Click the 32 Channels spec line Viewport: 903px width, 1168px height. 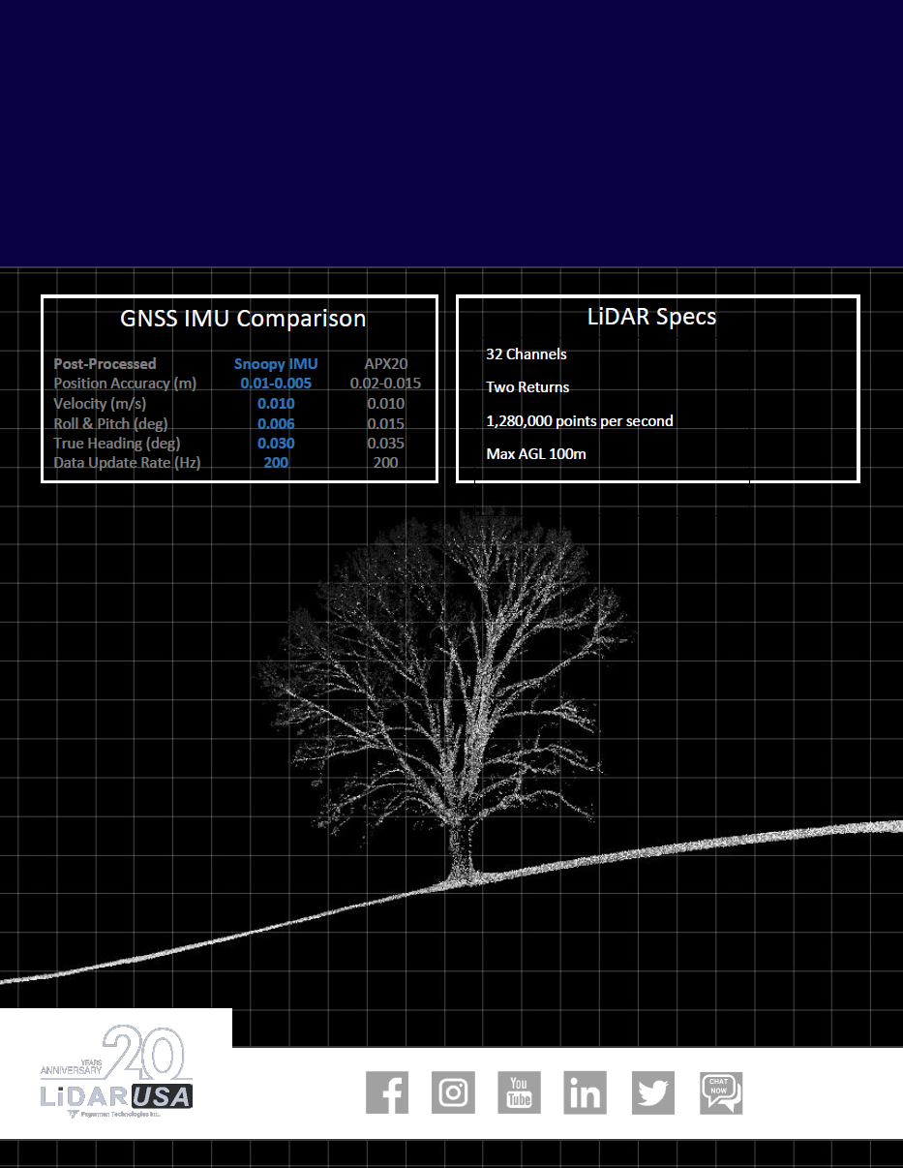click(x=527, y=354)
